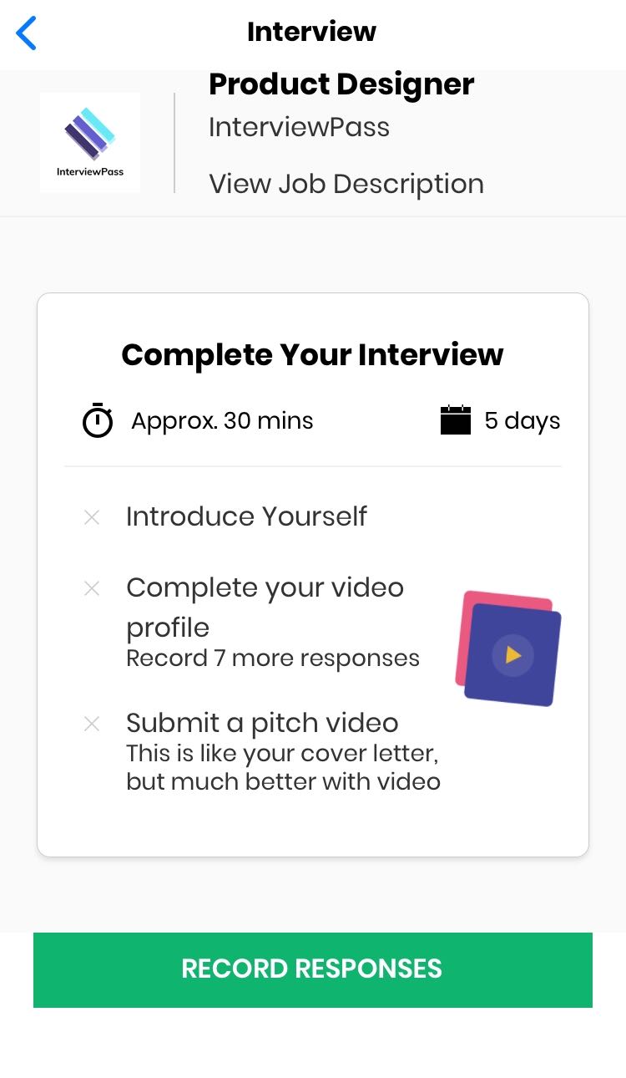Tap Record 7 more responses subtitle

click(273, 658)
